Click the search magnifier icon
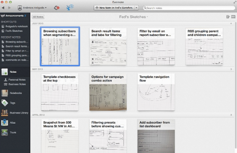Viewport: 237px width, 153px height. pyautogui.click(x=145, y=8)
